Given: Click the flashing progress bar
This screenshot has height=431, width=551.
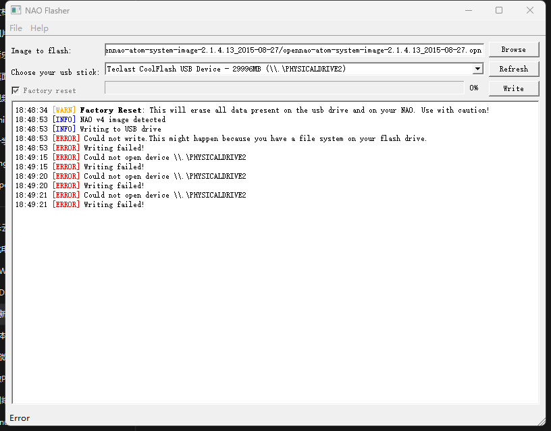Looking at the screenshot, I should pyautogui.click(x=284, y=88).
